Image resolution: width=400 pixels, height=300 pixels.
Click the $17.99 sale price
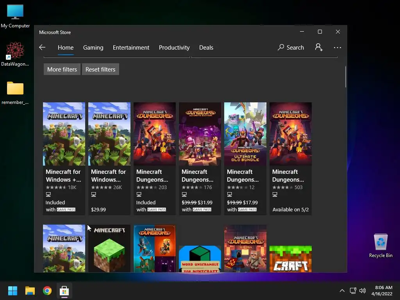click(250, 203)
